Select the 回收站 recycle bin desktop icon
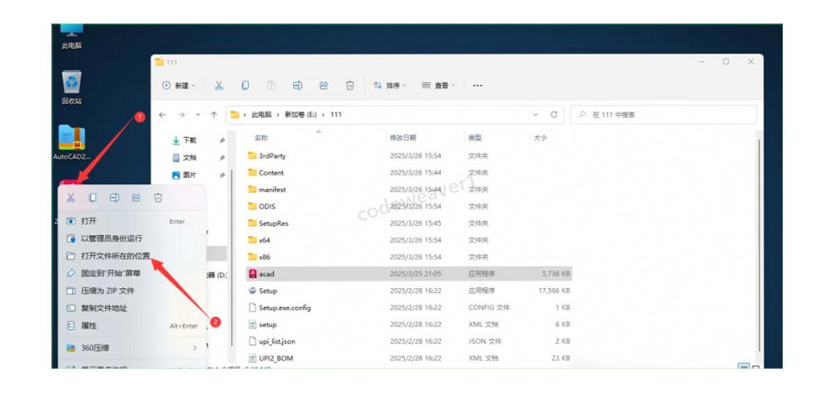 tap(72, 87)
